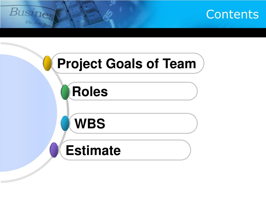266x200 pixels.
Task: Click the word Team in first item
Action: tap(179, 64)
